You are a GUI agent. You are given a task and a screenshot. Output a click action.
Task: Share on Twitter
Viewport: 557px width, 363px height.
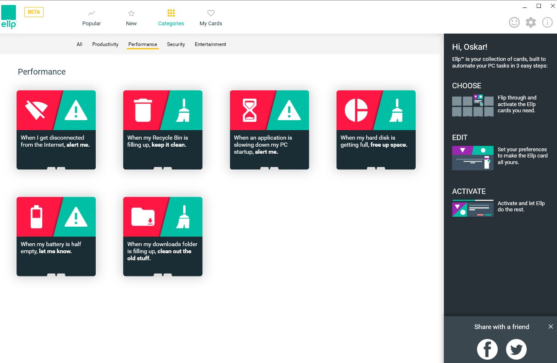(516, 349)
